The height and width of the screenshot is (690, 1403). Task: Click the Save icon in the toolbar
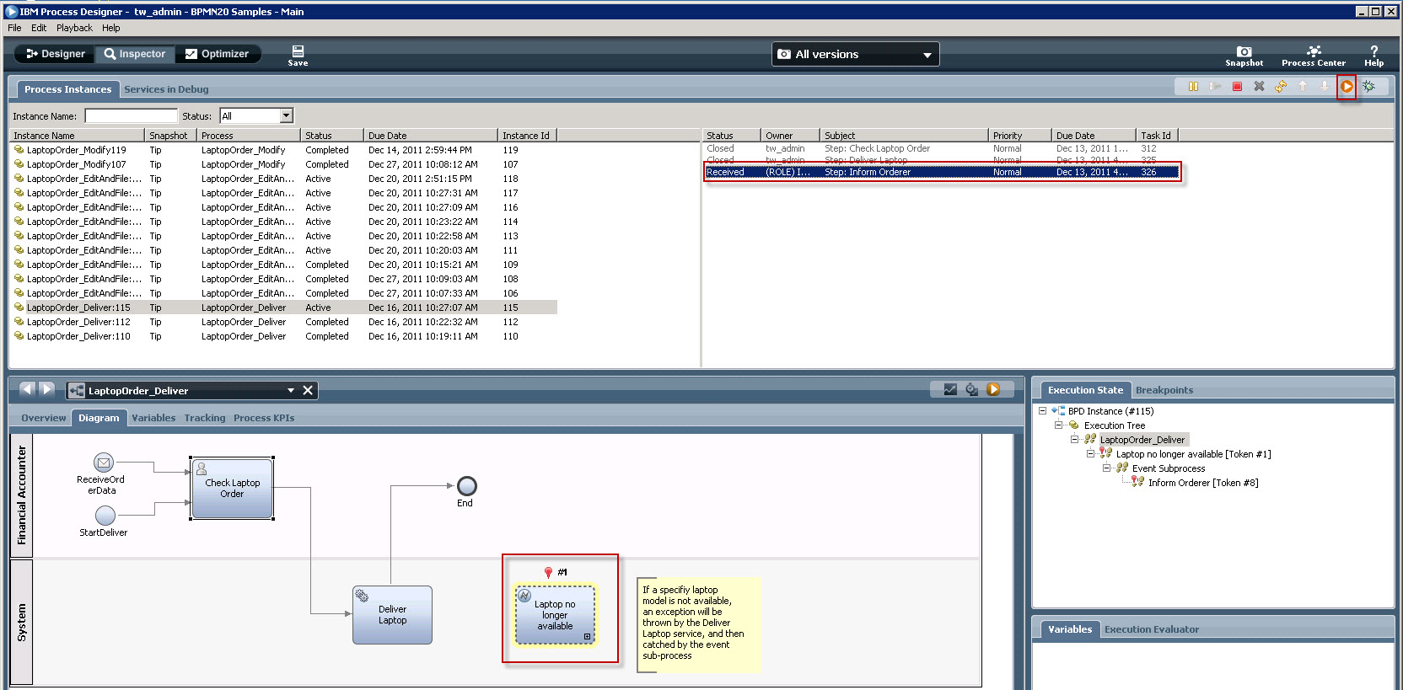(298, 55)
